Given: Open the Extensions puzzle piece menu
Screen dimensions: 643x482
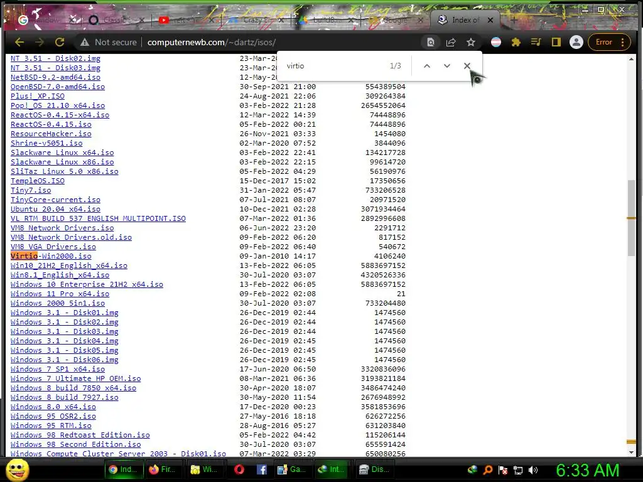Looking at the screenshot, I should click(516, 42).
